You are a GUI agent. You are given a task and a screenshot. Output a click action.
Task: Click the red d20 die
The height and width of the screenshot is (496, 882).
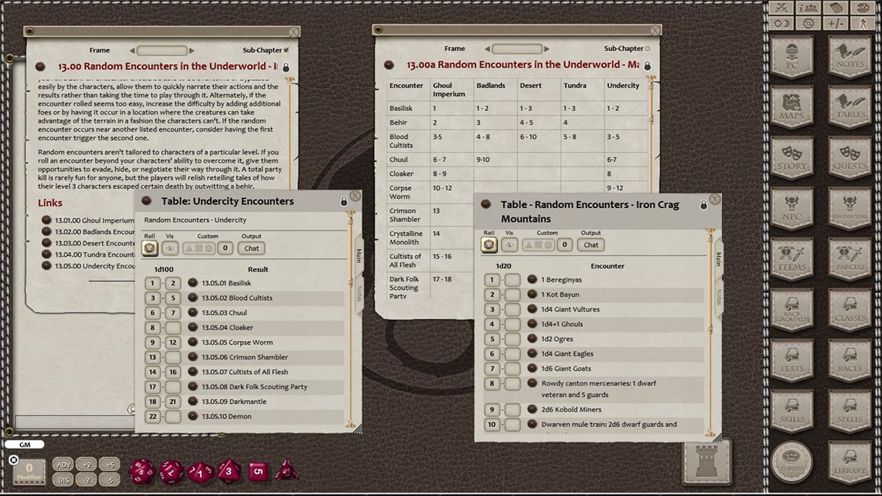pos(142,472)
